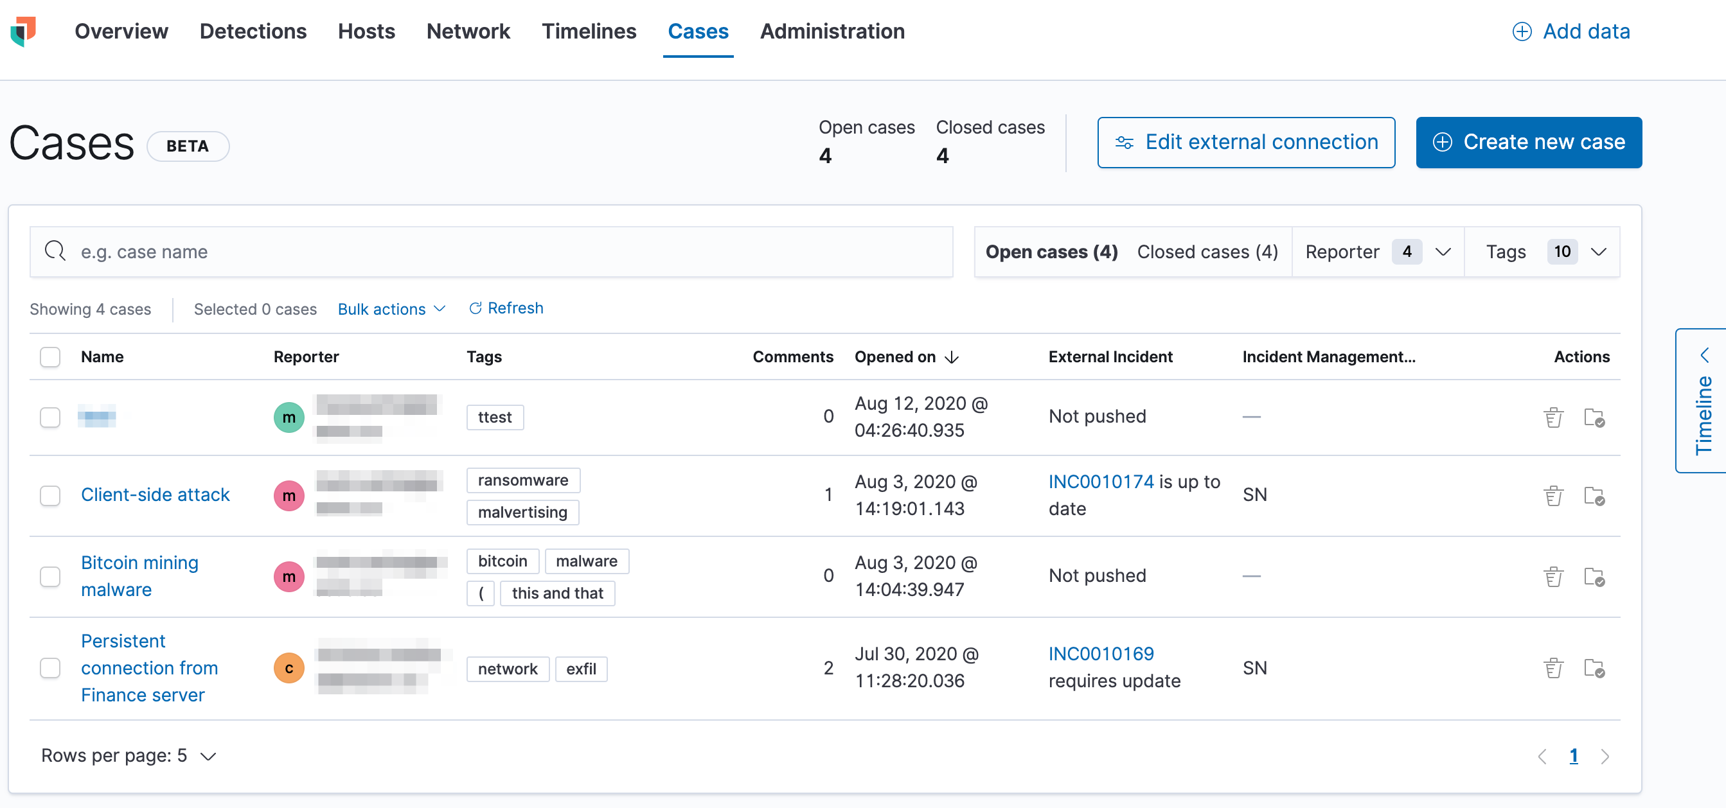Select the checkbox for the Bitcoin mining malware case
The image size is (1726, 808).
click(49, 576)
